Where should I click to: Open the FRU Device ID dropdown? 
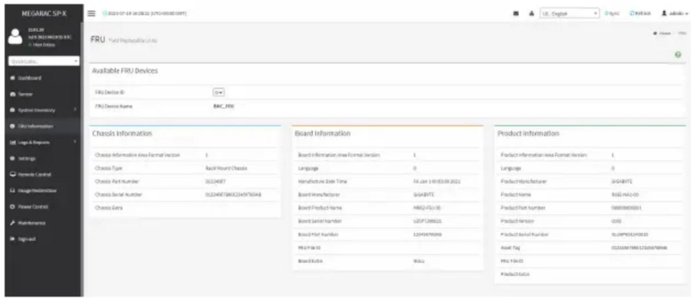click(x=218, y=93)
